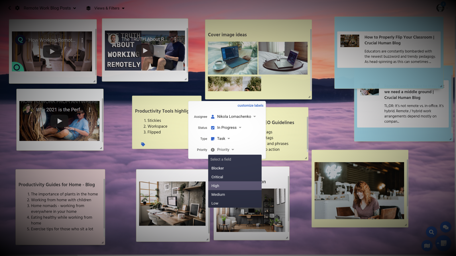Click the settings gear in the top toolbar

tap(17, 8)
